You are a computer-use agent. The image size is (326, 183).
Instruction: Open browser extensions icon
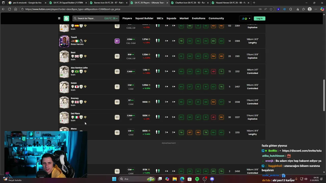[x=291, y=9]
